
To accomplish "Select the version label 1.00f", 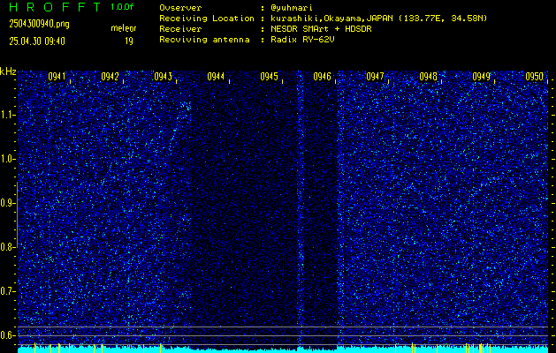I will (x=122, y=7).
